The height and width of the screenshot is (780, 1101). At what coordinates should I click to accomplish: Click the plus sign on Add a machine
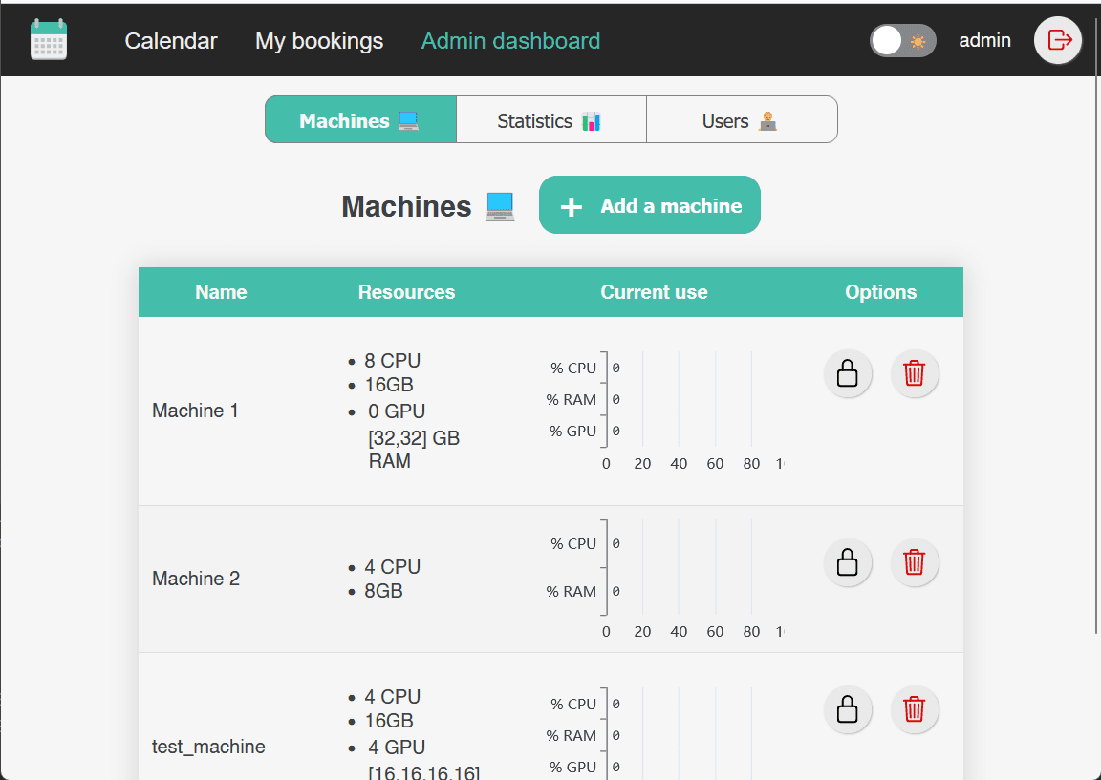click(572, 204)
